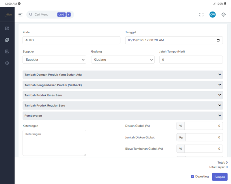Open the Gudang dropdown
Screen dimensions: 231x184
coord(123,60)
